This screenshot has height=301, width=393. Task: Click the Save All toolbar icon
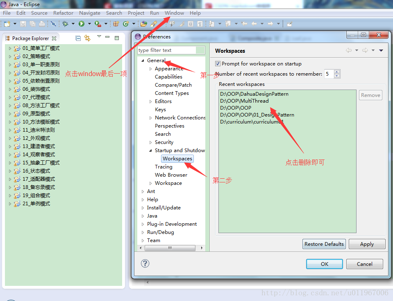tap(33, 24)
